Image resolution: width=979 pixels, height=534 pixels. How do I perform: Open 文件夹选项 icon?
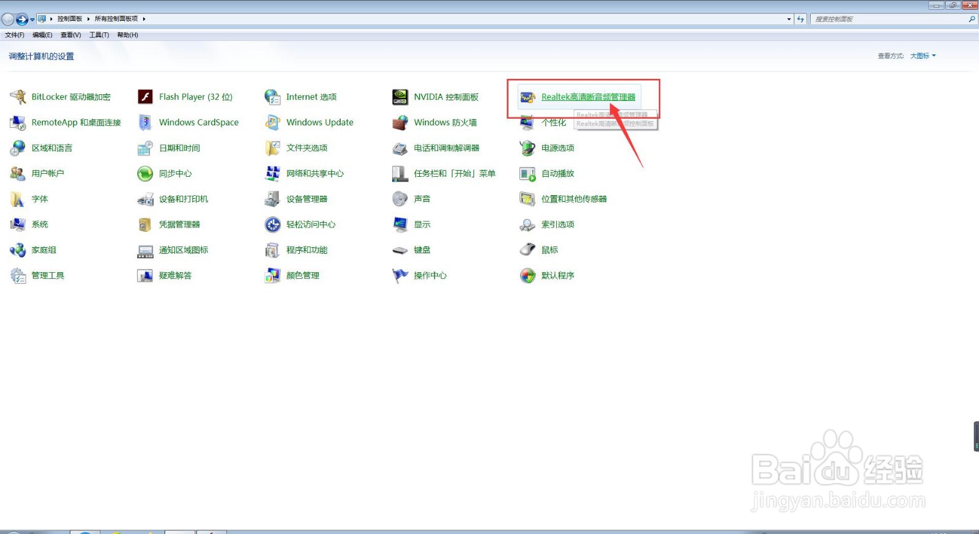pos(272,148)
